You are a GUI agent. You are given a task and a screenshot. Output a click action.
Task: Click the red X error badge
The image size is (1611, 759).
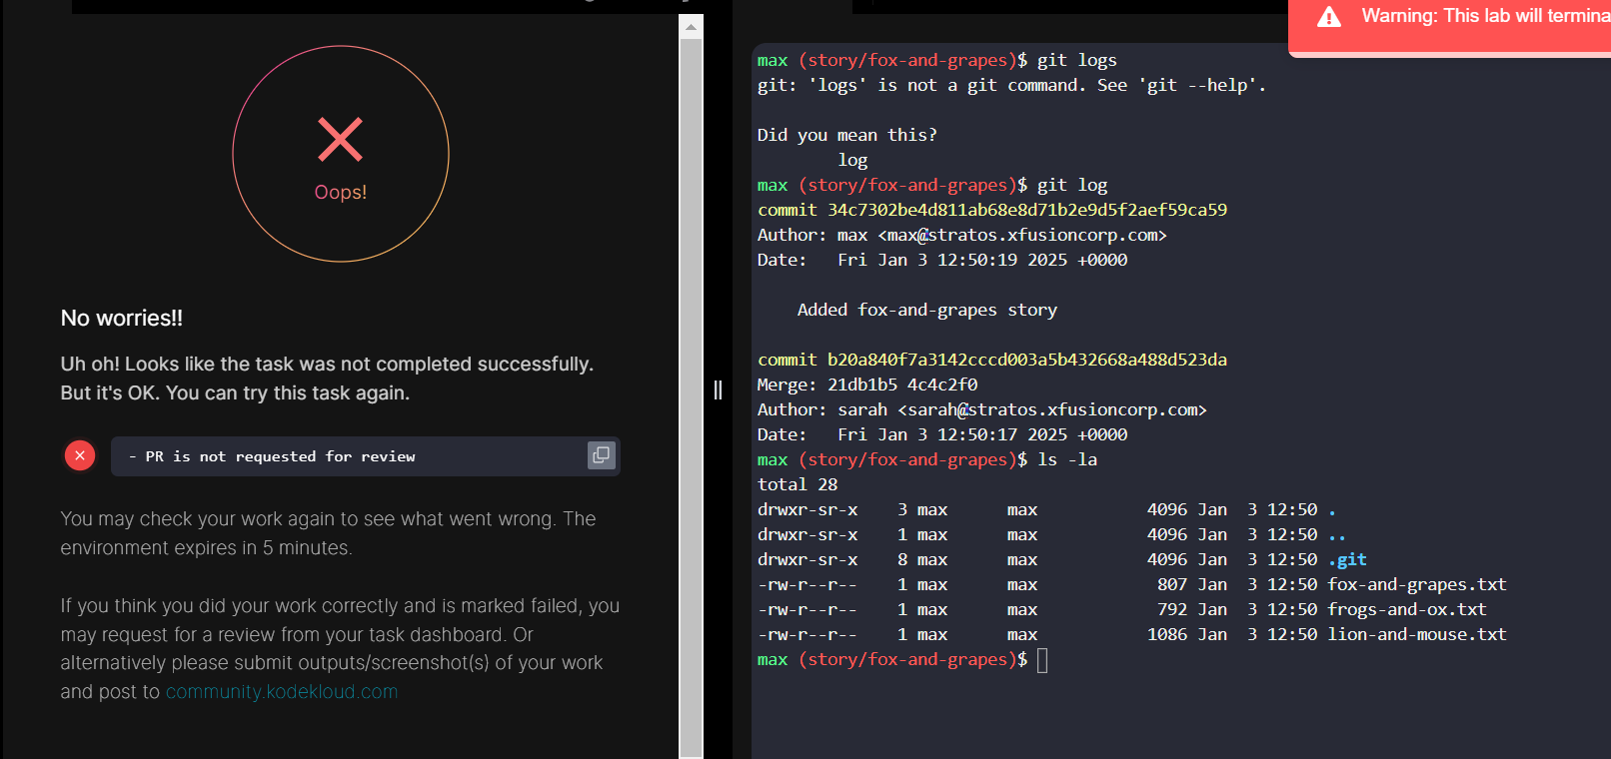point(80,455)
